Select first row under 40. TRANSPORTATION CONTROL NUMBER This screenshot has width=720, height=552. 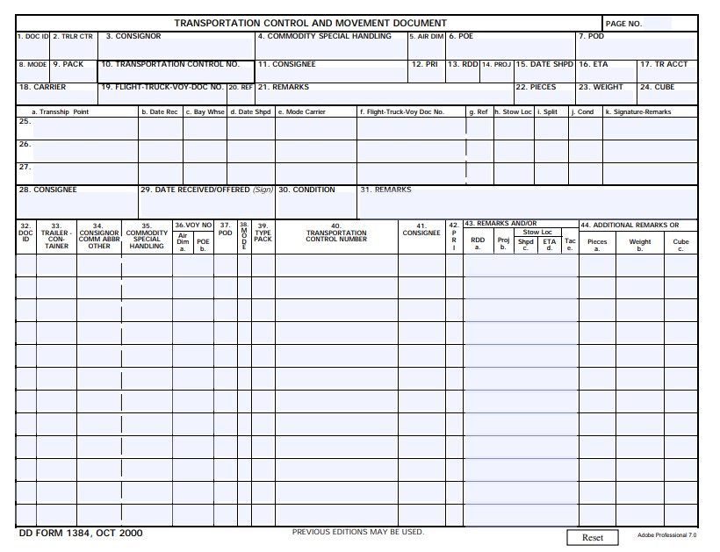[x=336, y=265]
